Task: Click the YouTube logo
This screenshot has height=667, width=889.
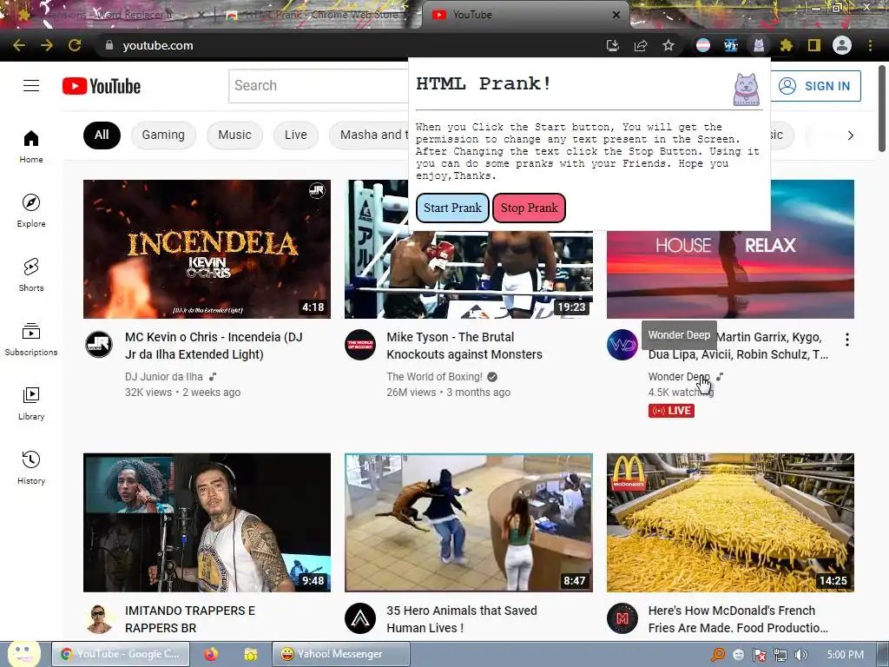Action: click(102, 86)
